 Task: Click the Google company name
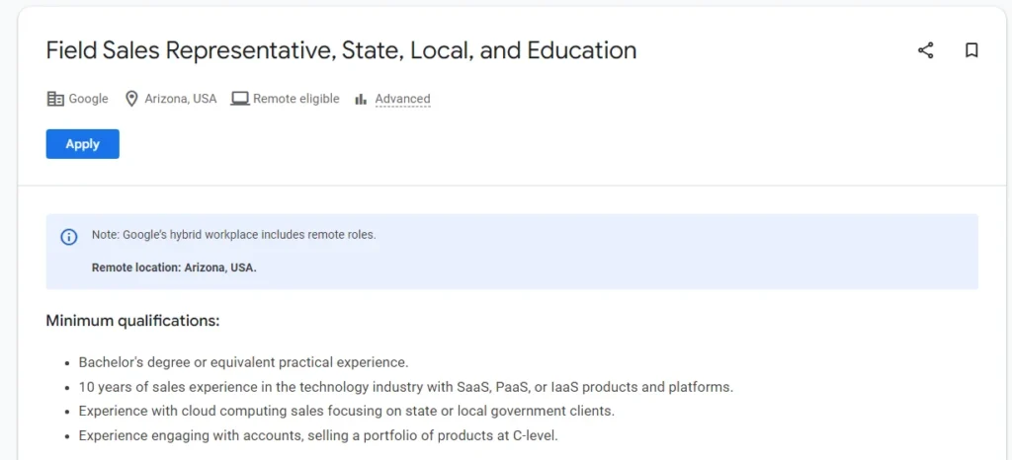(x=88, y=99)
